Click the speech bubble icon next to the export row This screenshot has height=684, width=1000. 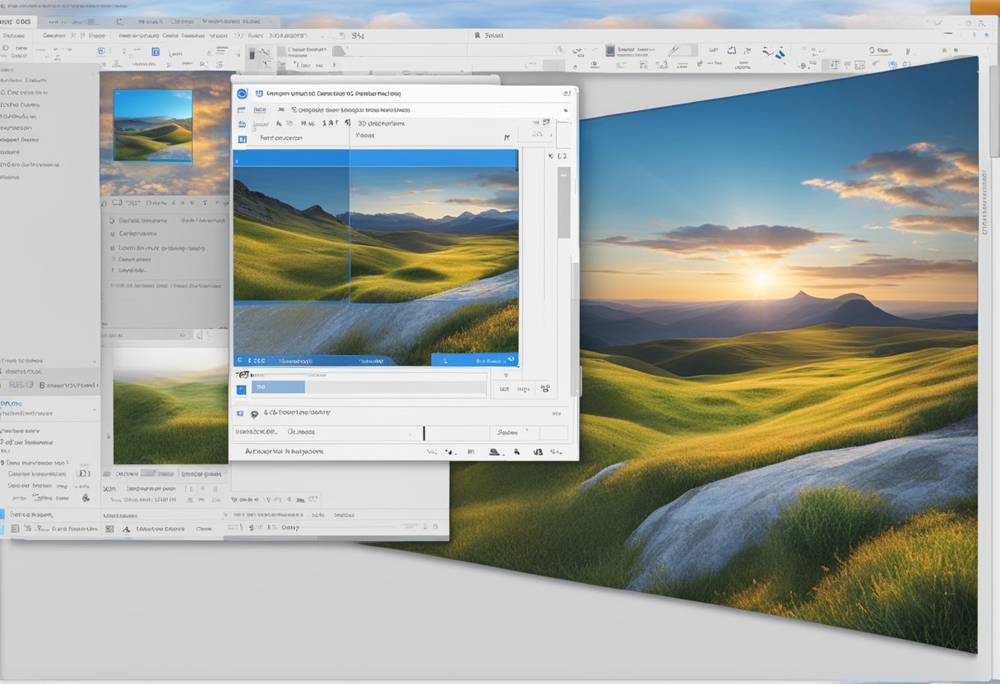point(254,413)
